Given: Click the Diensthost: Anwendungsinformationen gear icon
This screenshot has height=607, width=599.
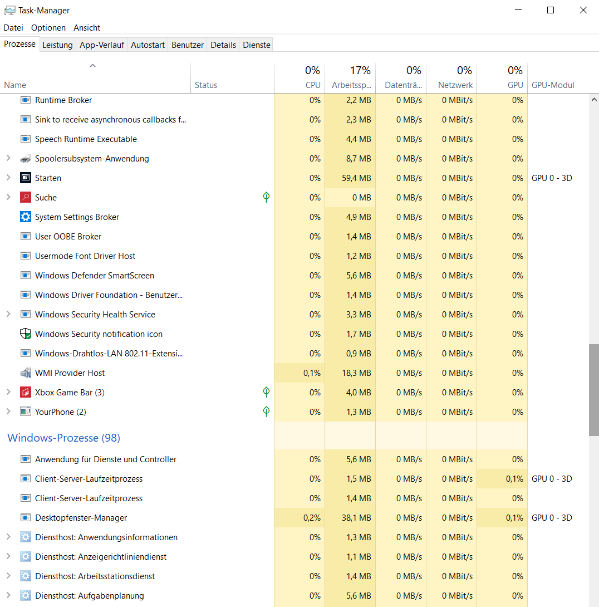Looking at the screenshot, I should [26, 537].
